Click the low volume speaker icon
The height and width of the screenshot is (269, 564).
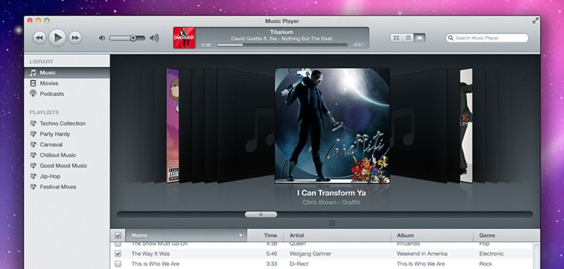(102, 38)
